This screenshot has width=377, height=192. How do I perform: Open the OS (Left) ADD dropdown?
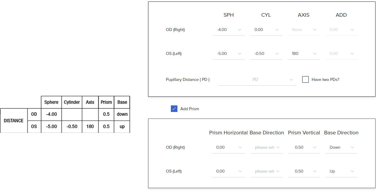(341, 54)
